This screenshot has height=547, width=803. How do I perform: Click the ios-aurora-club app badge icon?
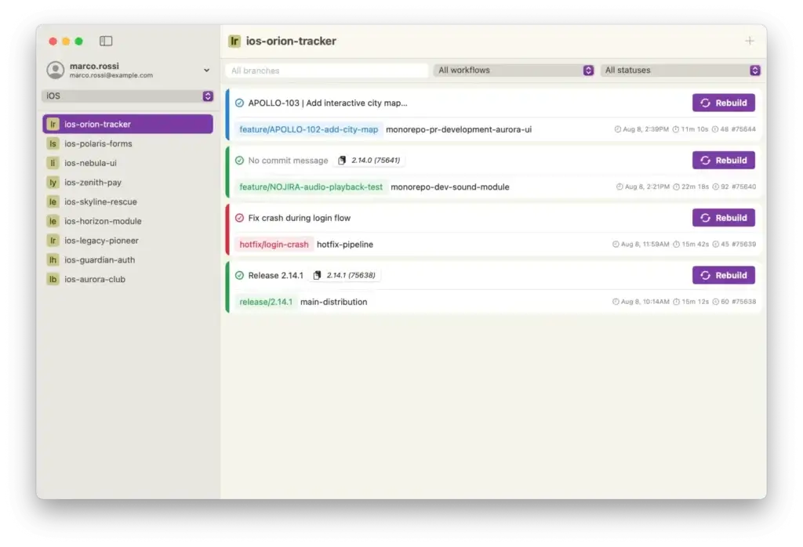[x=53, y=280]
